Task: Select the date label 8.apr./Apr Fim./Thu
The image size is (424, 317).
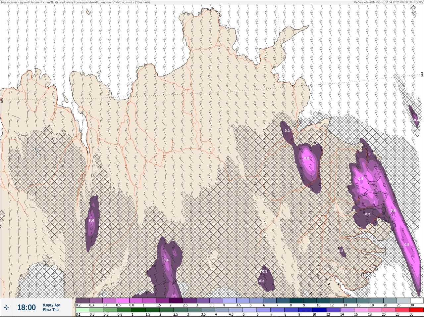Action: (51, 307)
